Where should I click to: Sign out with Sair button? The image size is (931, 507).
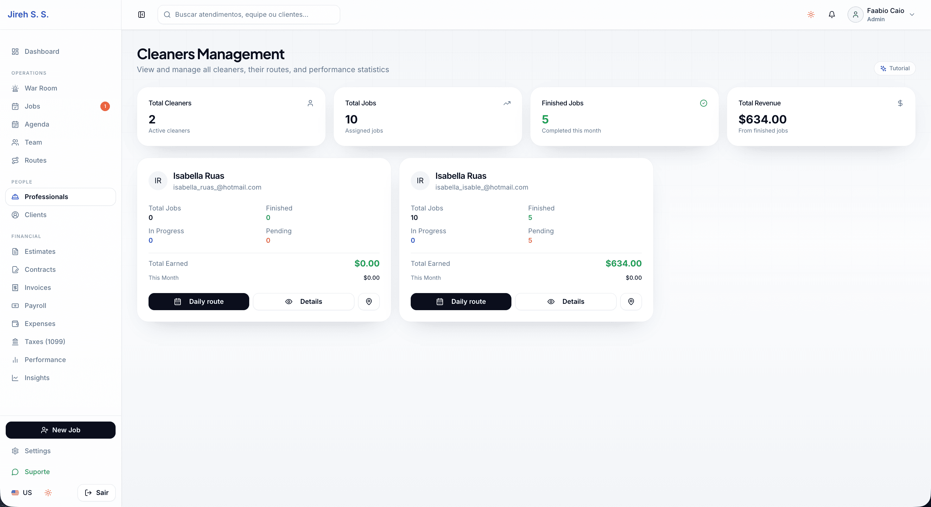coord(97,492)
